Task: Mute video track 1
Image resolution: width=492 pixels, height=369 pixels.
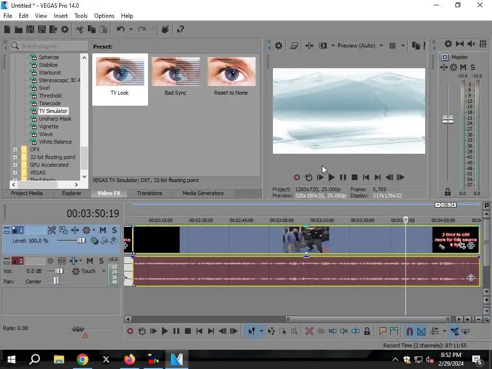Action: pyautogui.click(x=103, y=230)
